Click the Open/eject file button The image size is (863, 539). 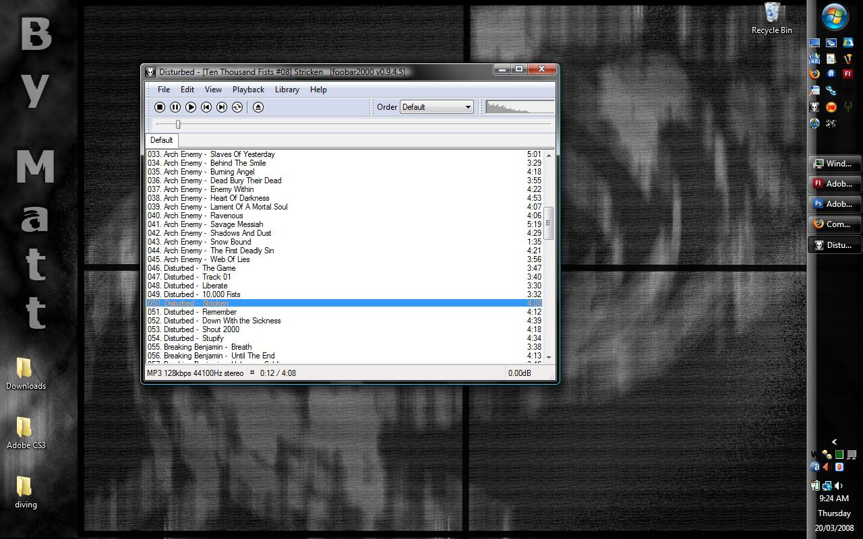[x=258, y=107]
